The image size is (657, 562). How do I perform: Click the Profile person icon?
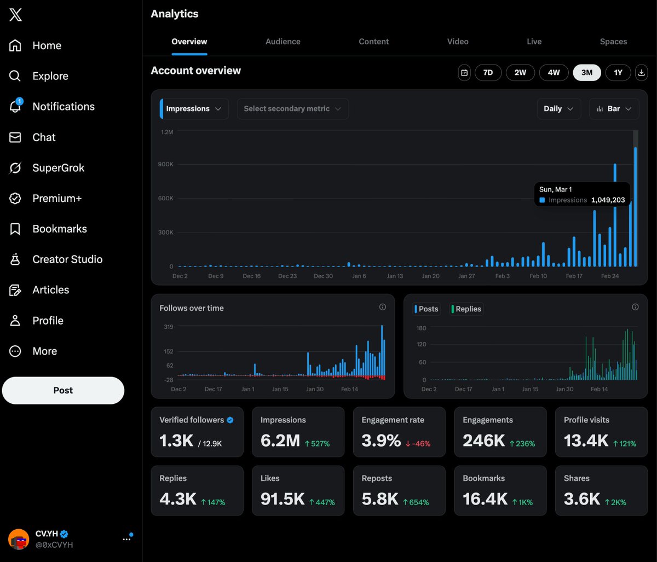coord(15,321)
